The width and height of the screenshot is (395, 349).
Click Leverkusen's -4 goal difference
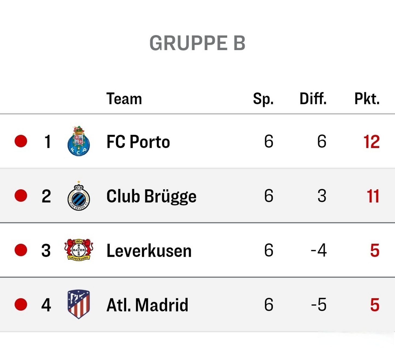coord(319,250)
